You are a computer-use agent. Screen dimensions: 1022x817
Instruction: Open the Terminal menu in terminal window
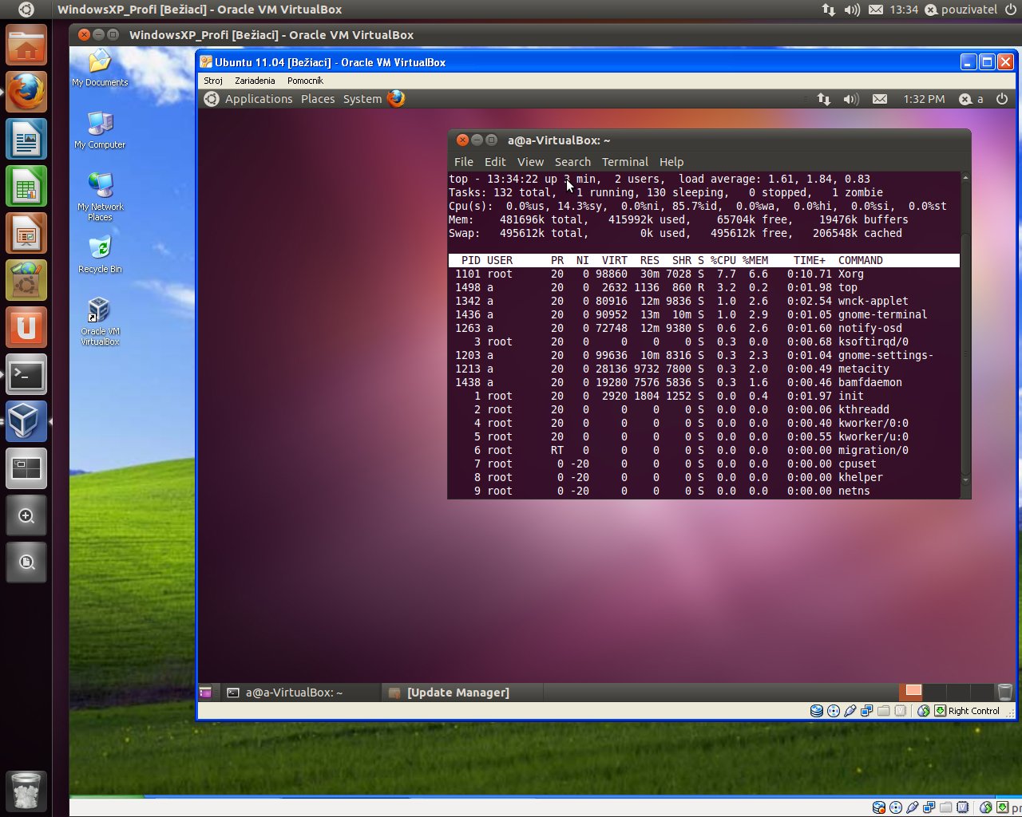tap(624, 162)
